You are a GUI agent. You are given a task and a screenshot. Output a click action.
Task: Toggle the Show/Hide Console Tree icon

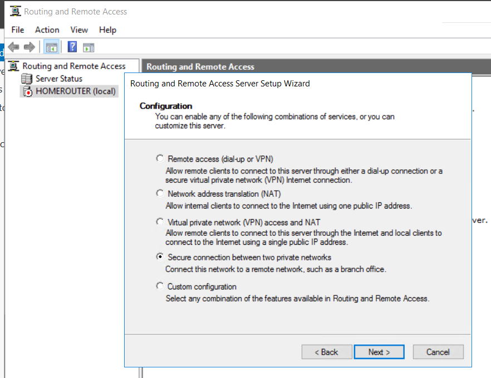(x=52, y=47)
